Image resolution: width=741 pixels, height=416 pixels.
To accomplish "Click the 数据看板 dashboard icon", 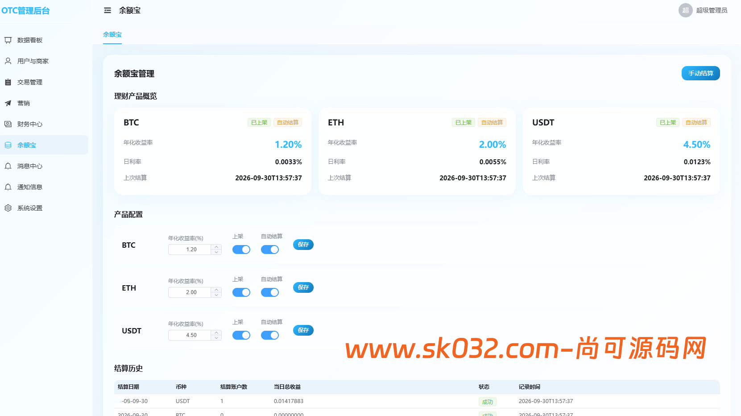I will click(x=8, y=40).
